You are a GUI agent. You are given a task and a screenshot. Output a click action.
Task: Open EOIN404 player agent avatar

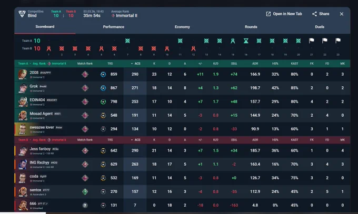tap(23, 102)
